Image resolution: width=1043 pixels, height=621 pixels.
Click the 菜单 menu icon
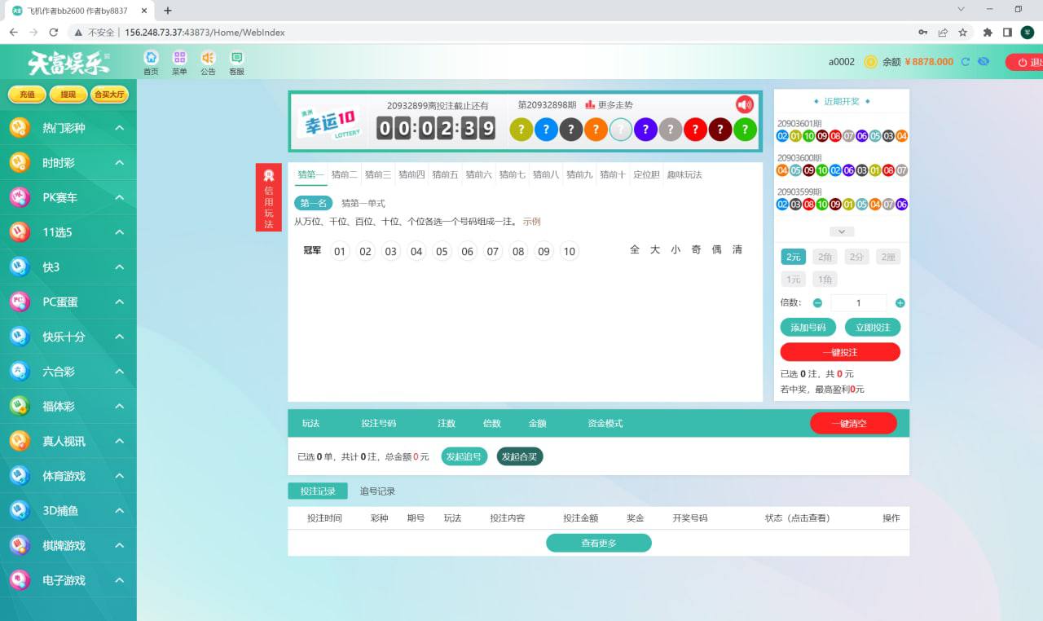[x=178, y=61]
